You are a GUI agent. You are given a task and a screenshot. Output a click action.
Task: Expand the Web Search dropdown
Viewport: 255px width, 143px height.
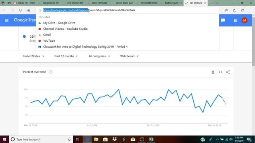point(129,56)
